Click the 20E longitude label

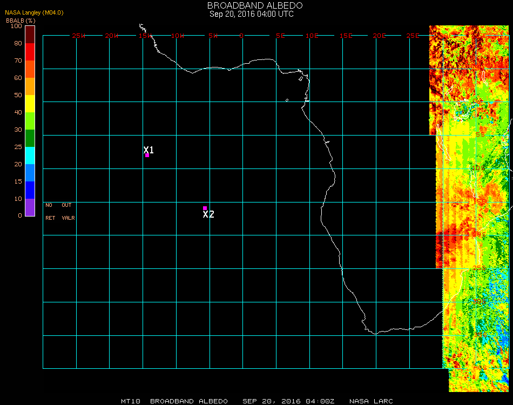pyautogui.click(x=379, y=36)
